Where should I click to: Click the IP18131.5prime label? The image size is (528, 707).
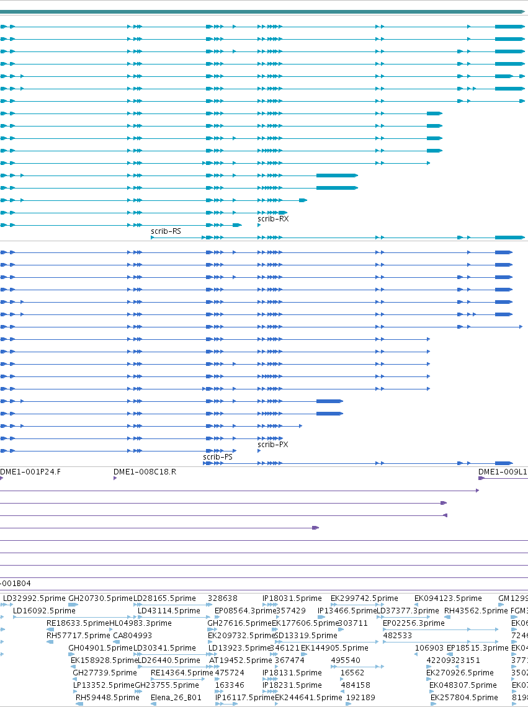[292, 673]
